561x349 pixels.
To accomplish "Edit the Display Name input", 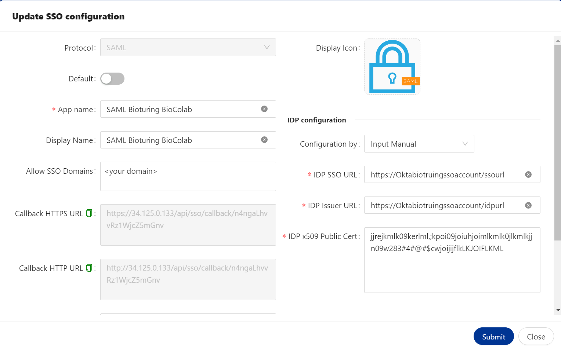I will [188, 140].
